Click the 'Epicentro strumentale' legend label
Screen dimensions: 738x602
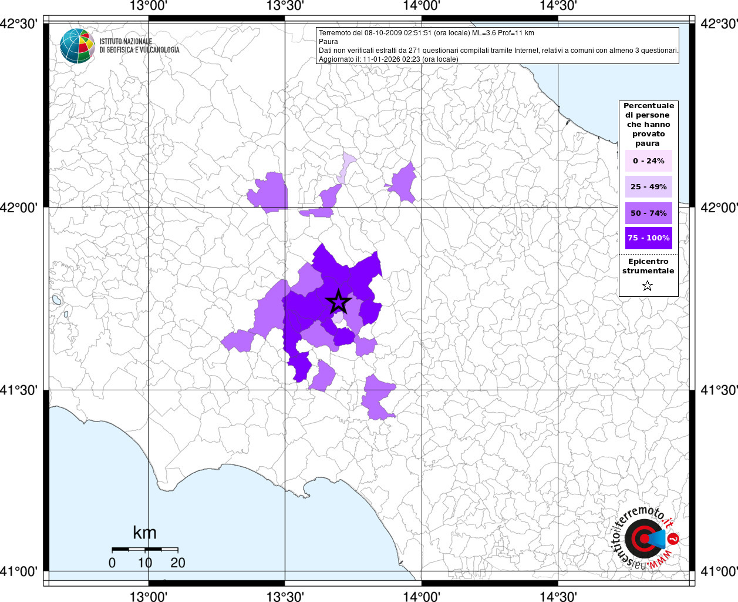[648, 266]
